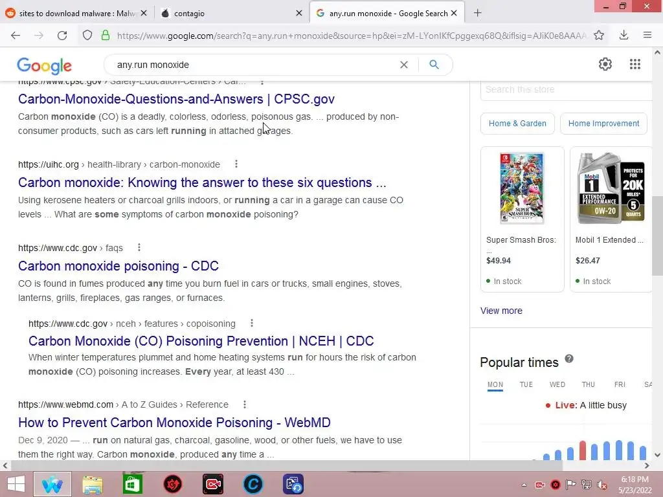Bookmark this page with the star
This screenshot has height=497, width=663.
pyautogui.click(x=599, y=36)
